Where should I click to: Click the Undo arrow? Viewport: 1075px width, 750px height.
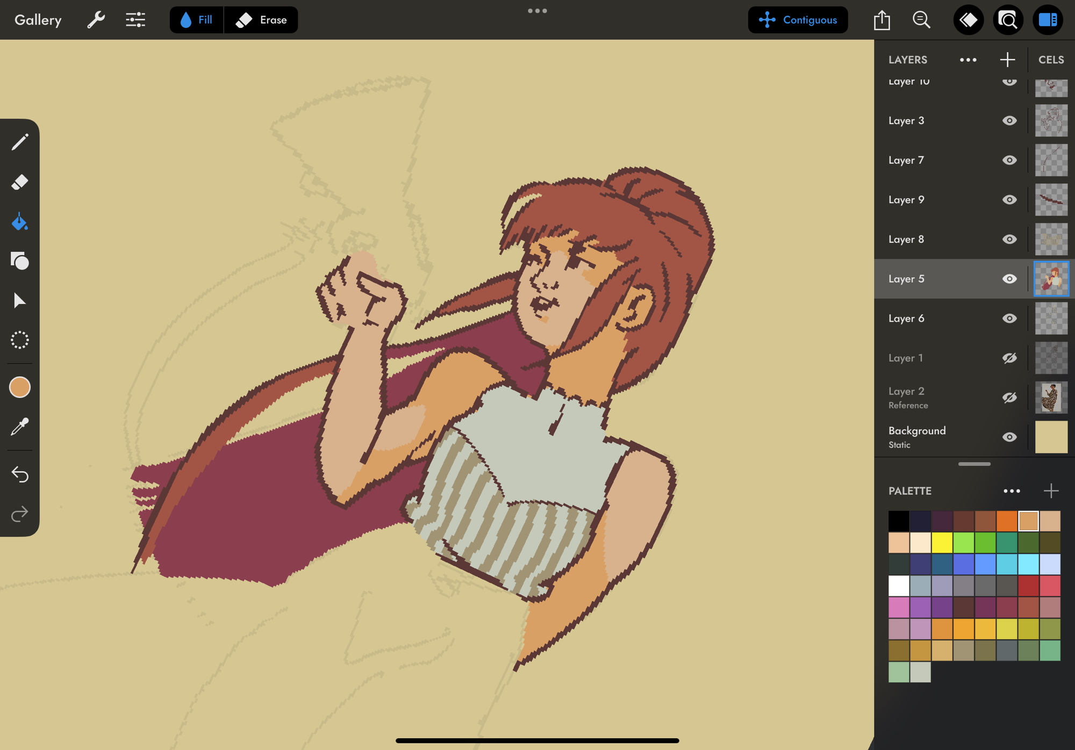pyautogui.click(x=20, y=474)
